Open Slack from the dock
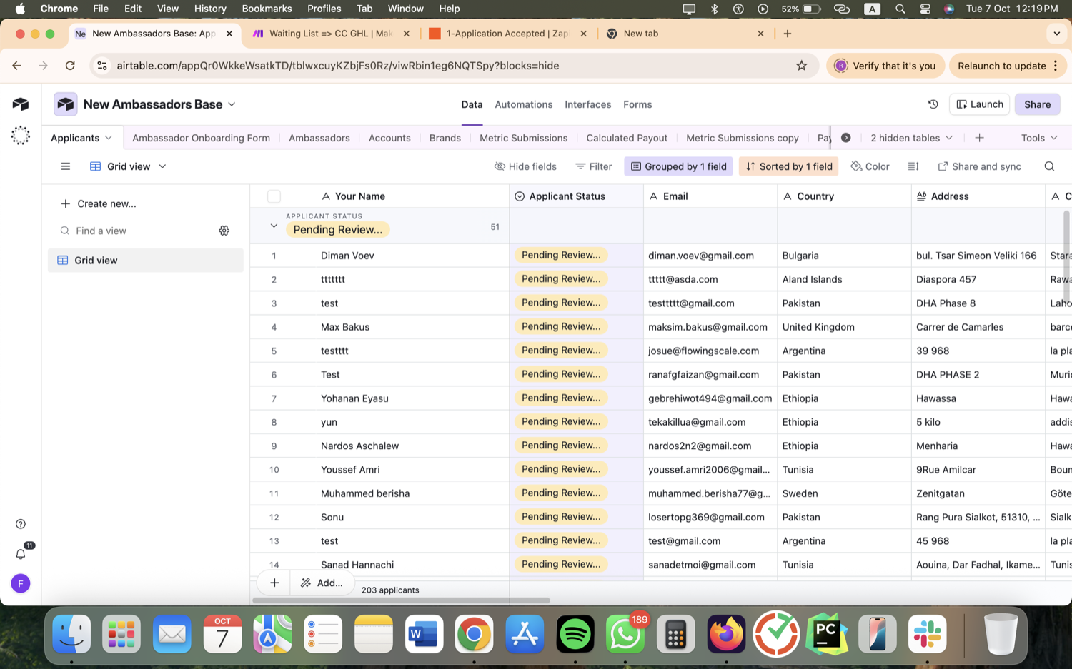The width and height of the screenshot is (1072, 669). 928,634
